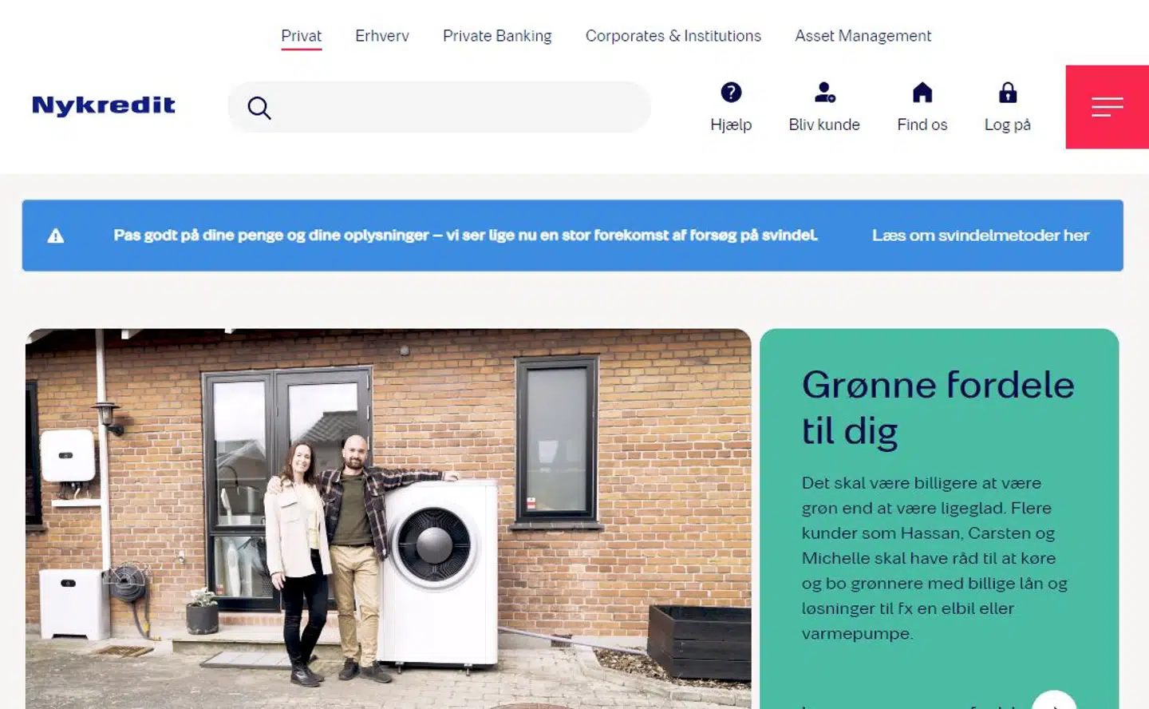
Task: Click the warning triangle icon in banner
Action: tap(56, 236)
